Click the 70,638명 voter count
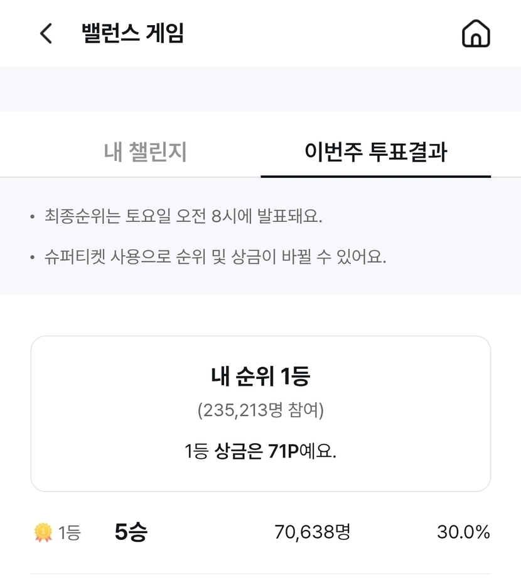This screenshot has width=521, height=582. [x=312, y=533]
